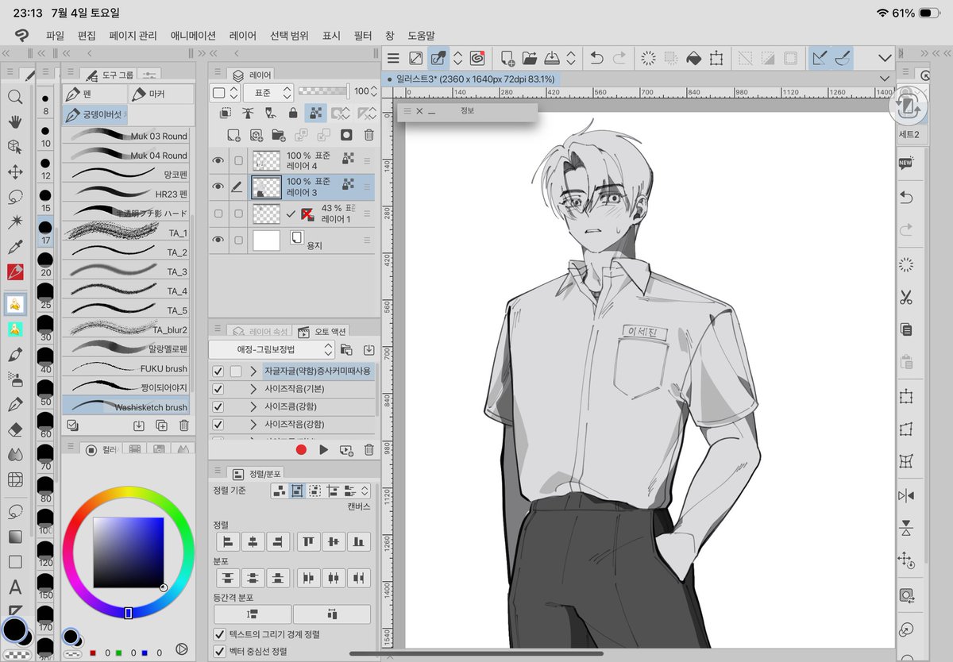953x662 pixels.
Task: Select the Text tool
Action: pyautogui.click(x=14, y=587)
